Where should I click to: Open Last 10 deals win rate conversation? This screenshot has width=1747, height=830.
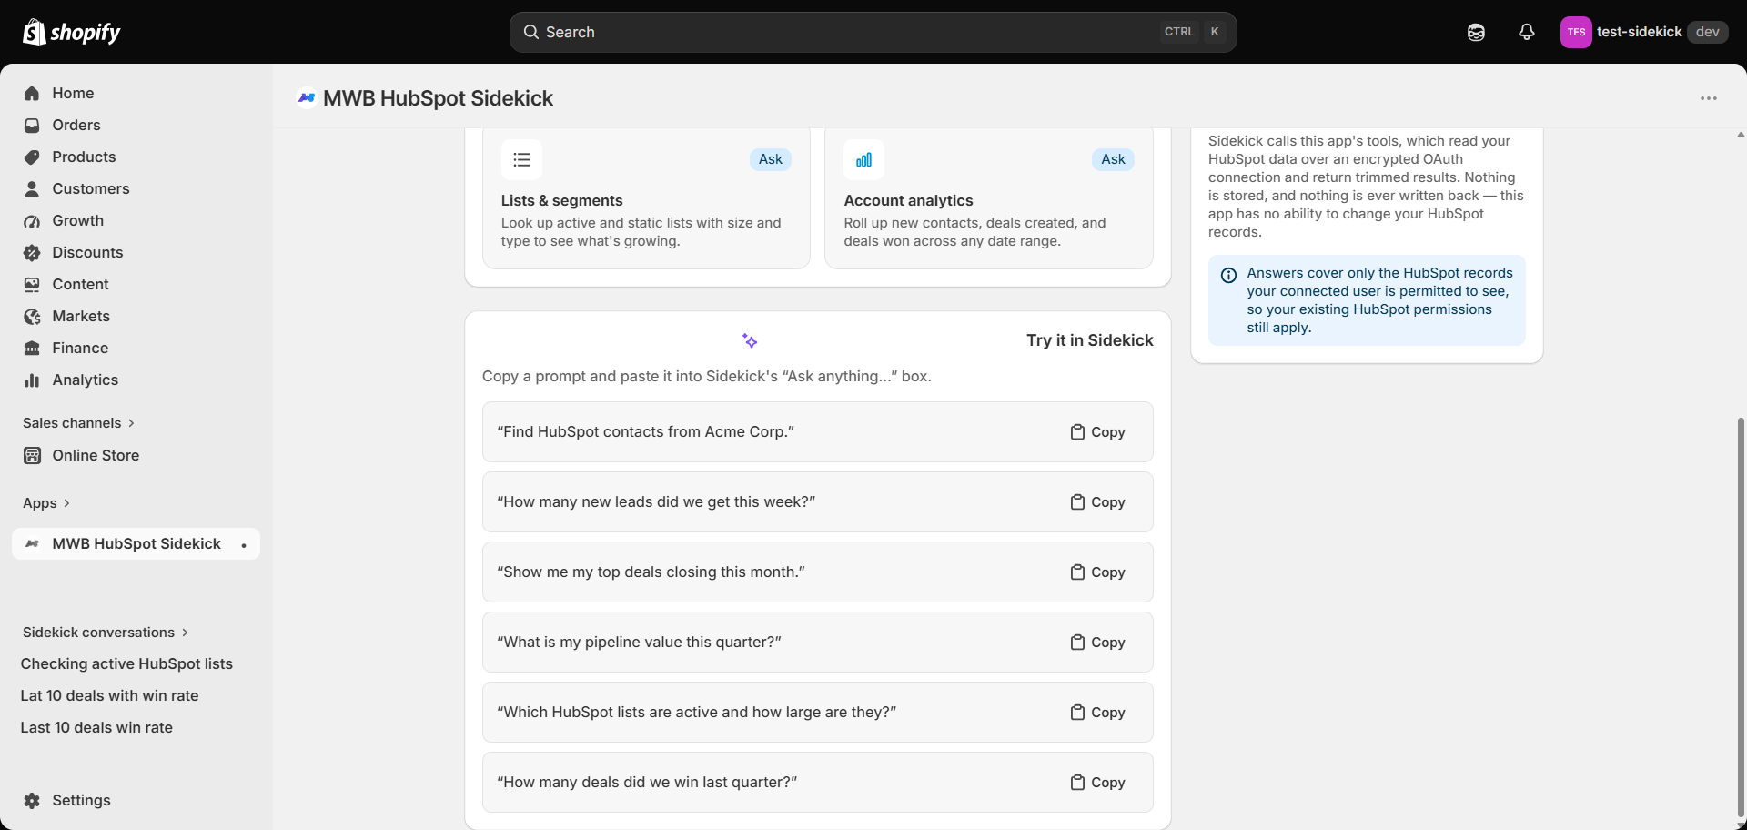[96, 728]
